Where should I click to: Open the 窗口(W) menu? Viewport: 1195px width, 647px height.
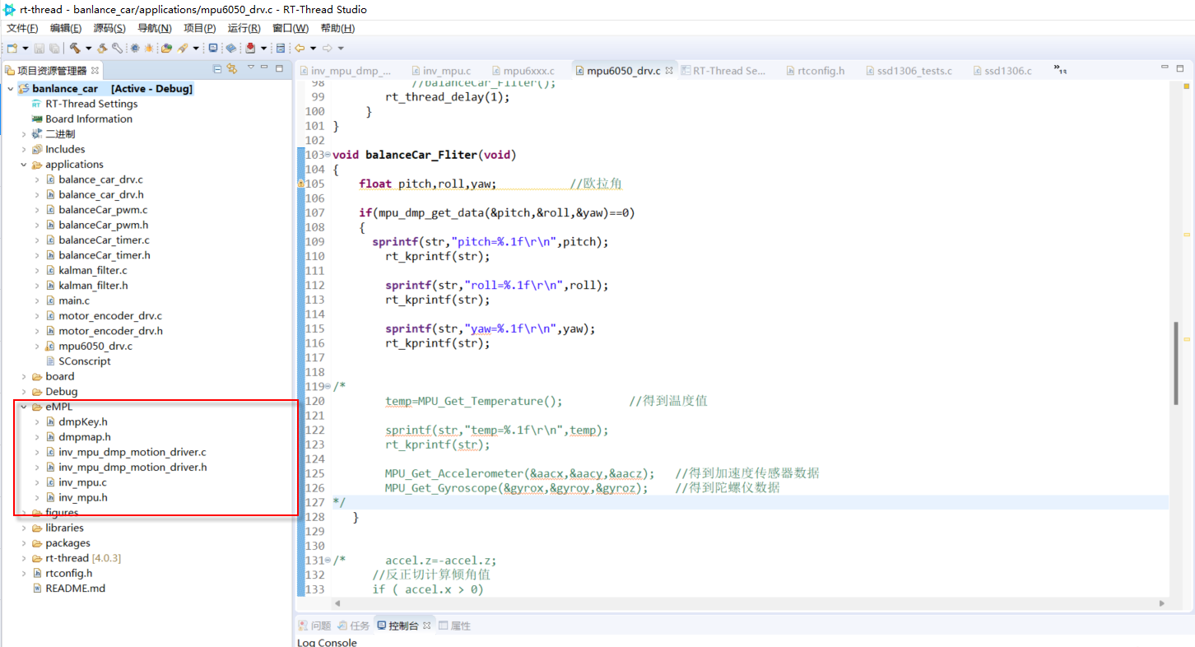291,28
